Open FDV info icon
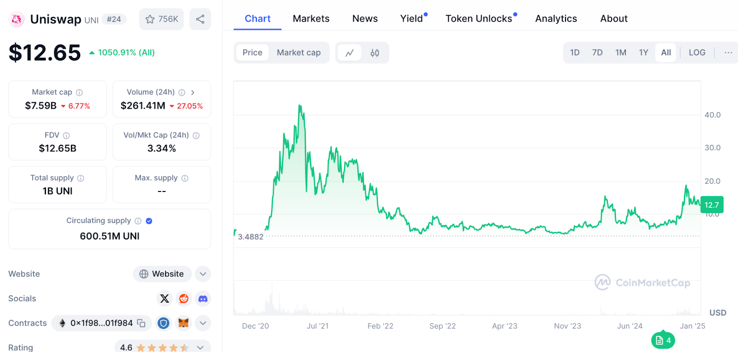This screenshot has width=738, height=352. [66, 135]
